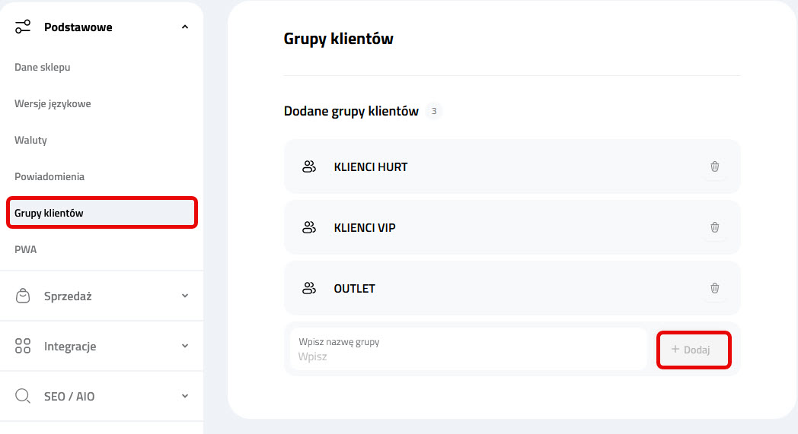Focus the Wpisz nazwę grupy input field
The height and width of the screenshot is (434, 798).
[x=468, y=349]
